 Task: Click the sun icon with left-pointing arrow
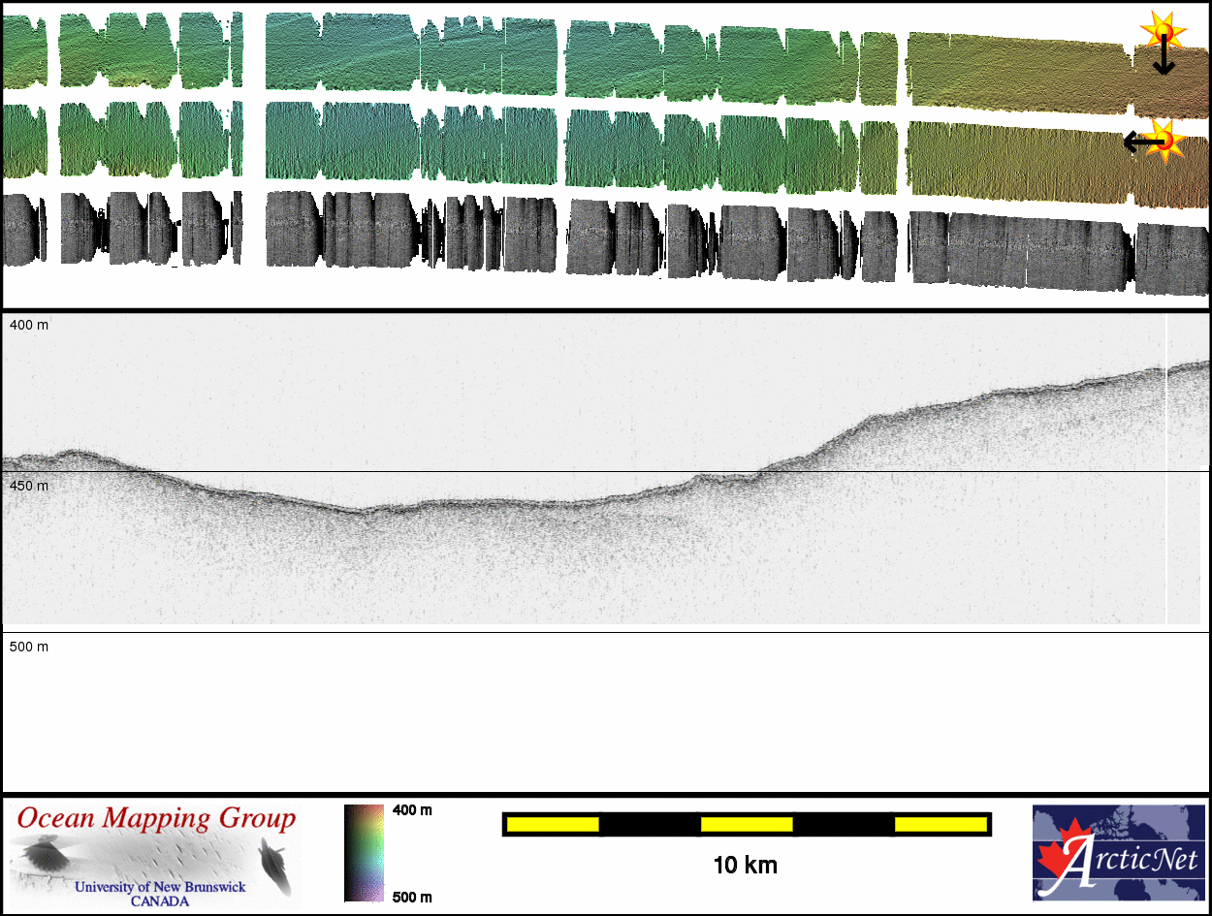pos(1166,142)
